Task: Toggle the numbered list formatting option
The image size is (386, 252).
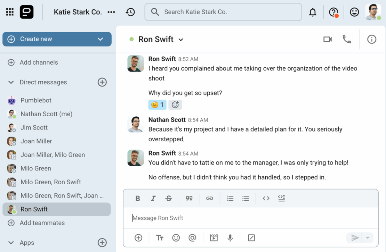Action: click(230, 198)
